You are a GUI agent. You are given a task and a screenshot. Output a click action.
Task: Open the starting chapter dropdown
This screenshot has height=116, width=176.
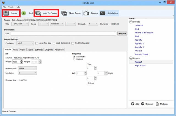70,24
